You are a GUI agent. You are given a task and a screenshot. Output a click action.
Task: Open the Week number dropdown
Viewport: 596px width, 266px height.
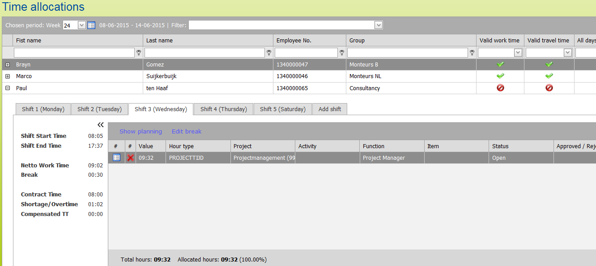click(81, 25)
